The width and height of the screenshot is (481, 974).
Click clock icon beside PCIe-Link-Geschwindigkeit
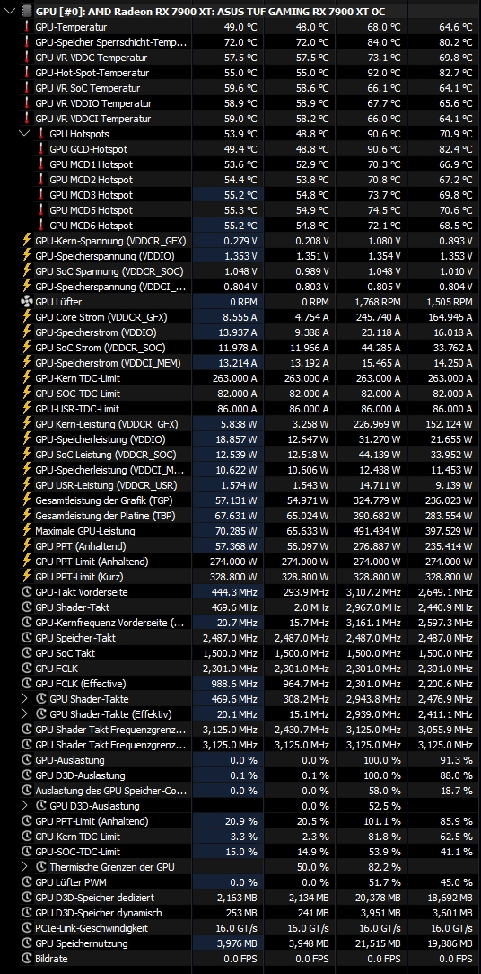[x=27, y=928]
